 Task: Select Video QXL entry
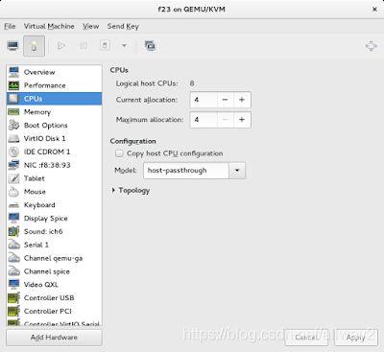(x=54, y=285)
